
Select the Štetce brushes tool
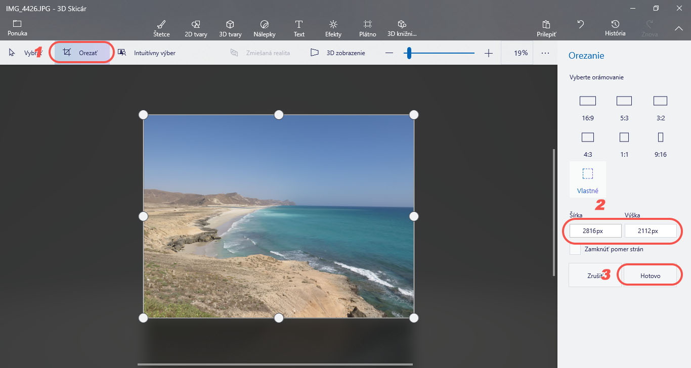[161, 28]
